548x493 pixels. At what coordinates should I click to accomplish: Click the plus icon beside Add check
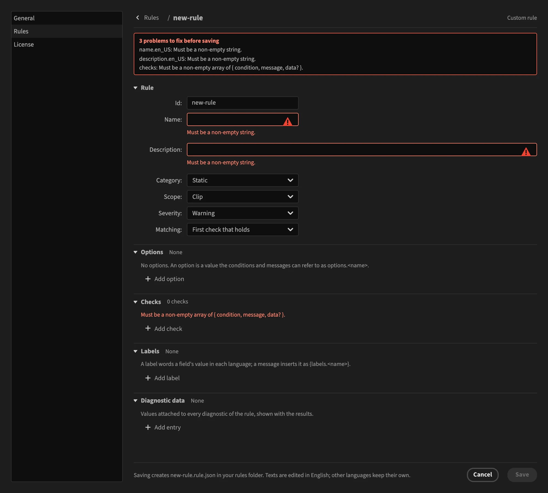pos(148,328)
